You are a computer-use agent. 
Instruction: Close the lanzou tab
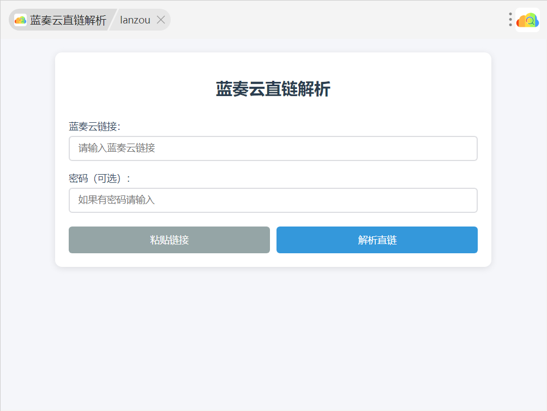click(161, 20)
